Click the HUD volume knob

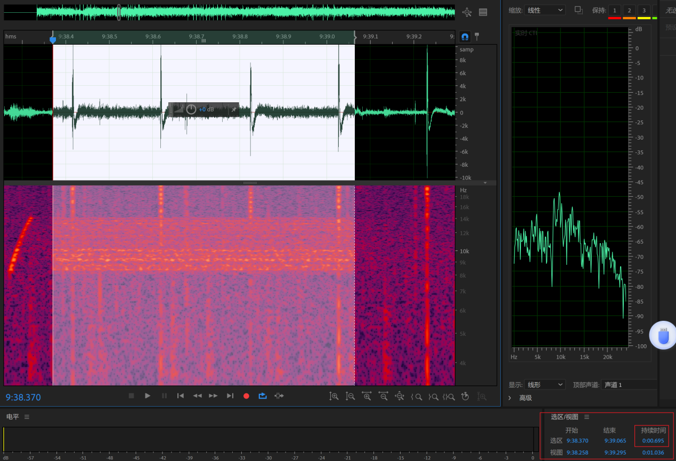pyautogui.click(x=191, y=109)
